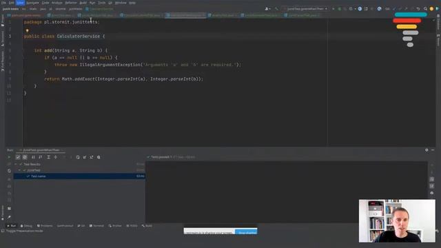Hide the Run tool window via minimize icon
The image size is (441, 248).
pos(433,150)
